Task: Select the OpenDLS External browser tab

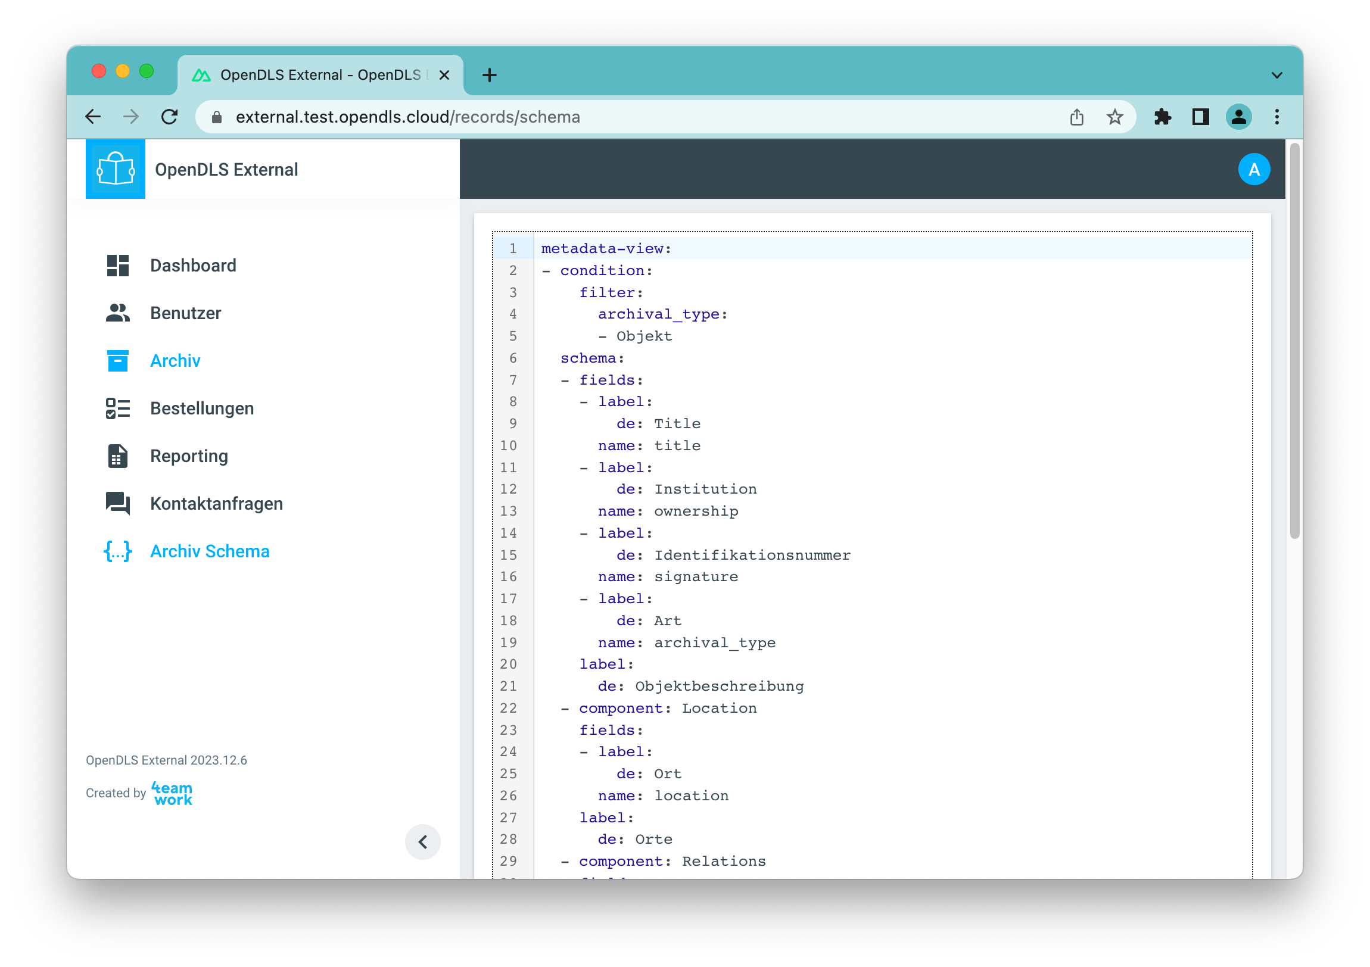Action: [x=320, y=75]
